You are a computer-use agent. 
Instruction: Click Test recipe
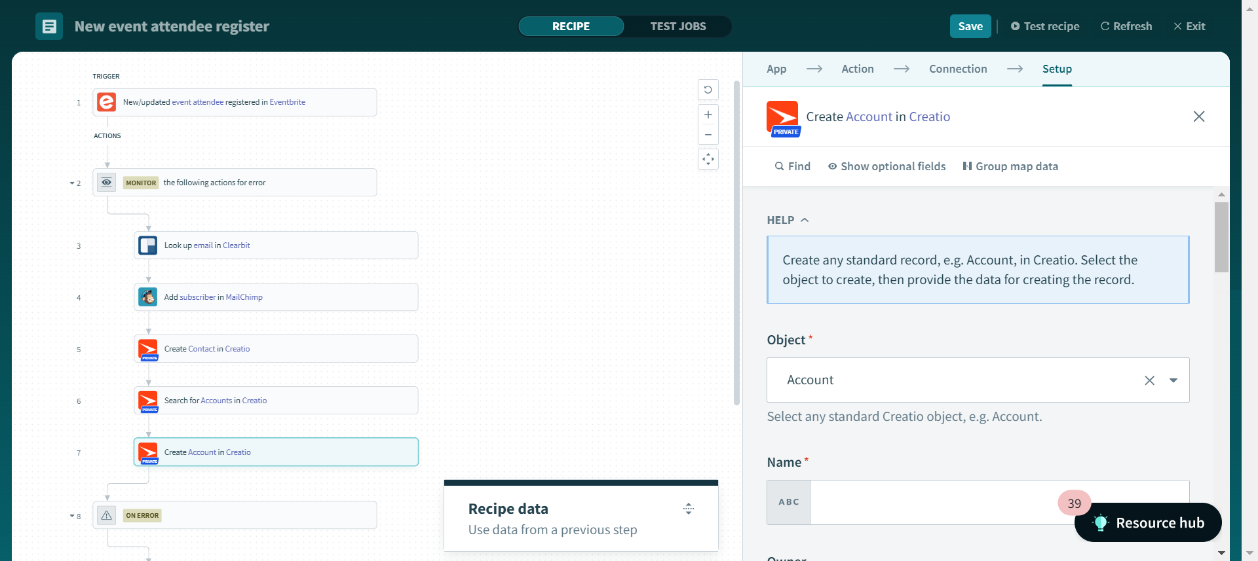point(1045,26)
